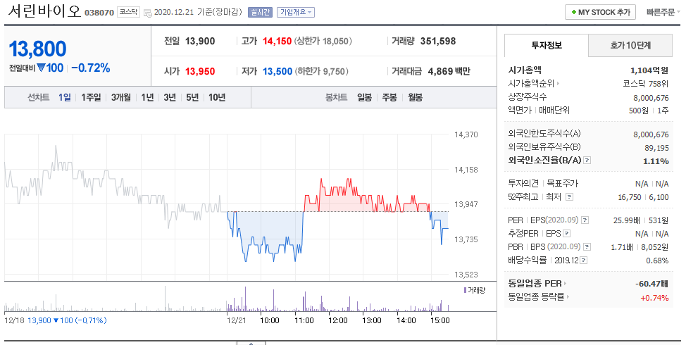Click the 시가총액 value 1,104억원
Viewport: 686px width, 345px height.
point(649,70)
